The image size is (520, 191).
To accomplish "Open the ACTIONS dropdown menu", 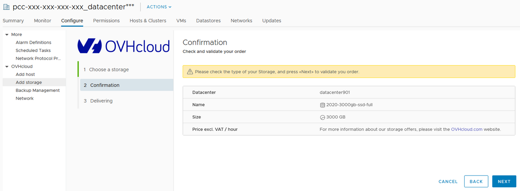I will coord(159,7).
